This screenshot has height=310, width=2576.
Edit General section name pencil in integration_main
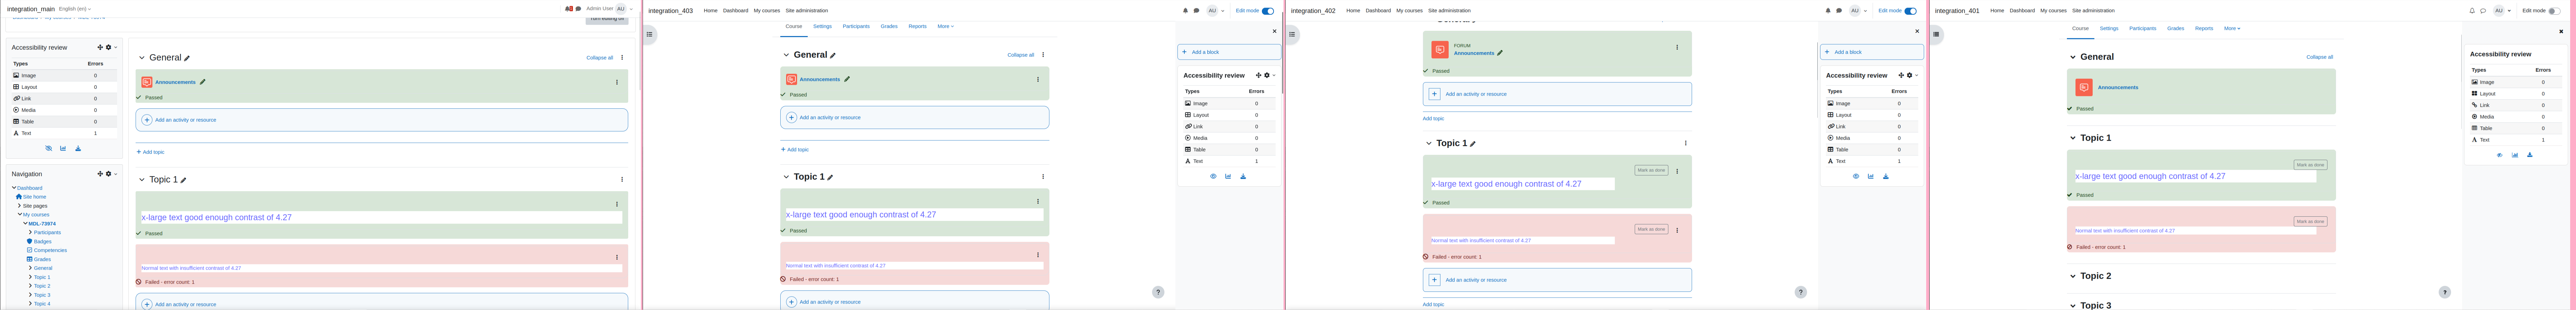[187, 58]
